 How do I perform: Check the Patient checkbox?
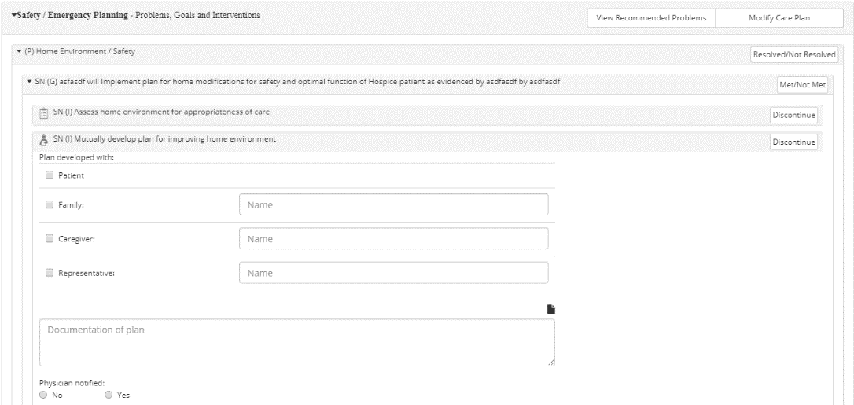pos(50,175)
